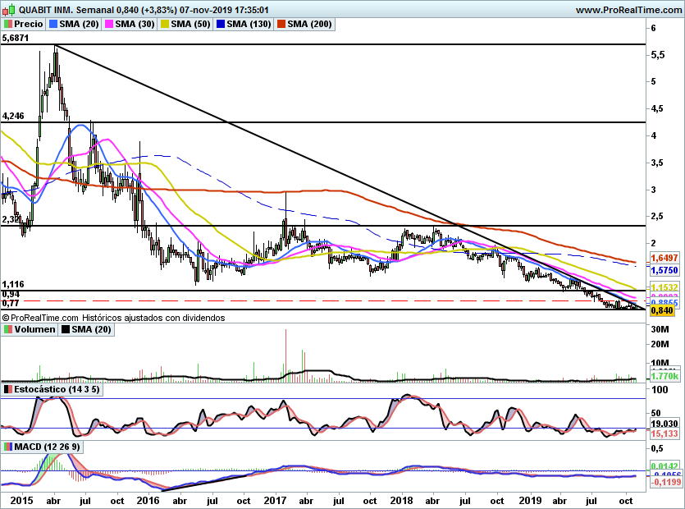
Task: Select the SMA (50) yellow legend swatch
Action: pyautogui.click(x=165, y=24)
